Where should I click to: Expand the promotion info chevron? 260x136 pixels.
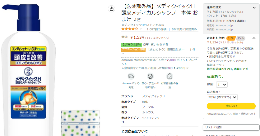[123, 54]
